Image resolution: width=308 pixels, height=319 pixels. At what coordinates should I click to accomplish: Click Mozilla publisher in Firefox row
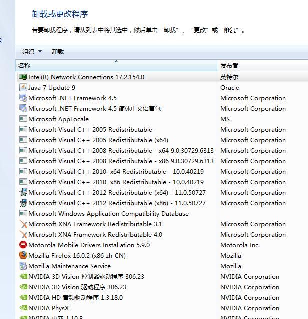(231, 255)
